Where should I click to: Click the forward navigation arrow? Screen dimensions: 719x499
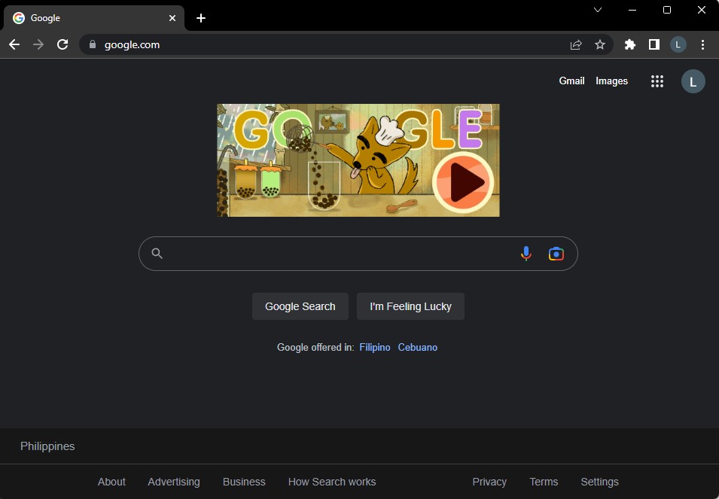click(x=38, y=44)
